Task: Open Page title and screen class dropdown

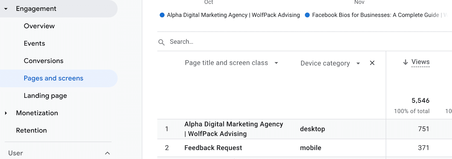Action: tap(231, 63)
